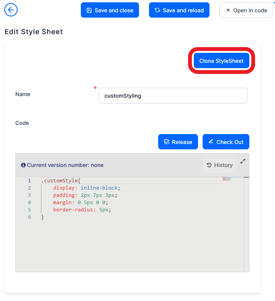Focus the Name field containing customStyling

click(173, 96)
